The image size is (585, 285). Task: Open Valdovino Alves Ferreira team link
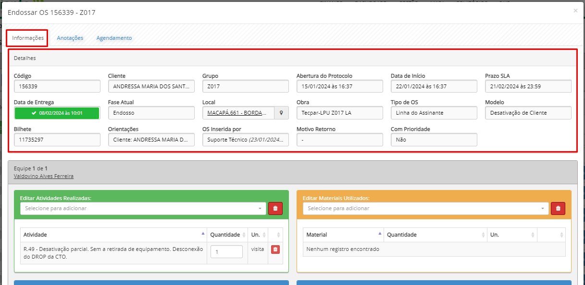click(44, 176)
